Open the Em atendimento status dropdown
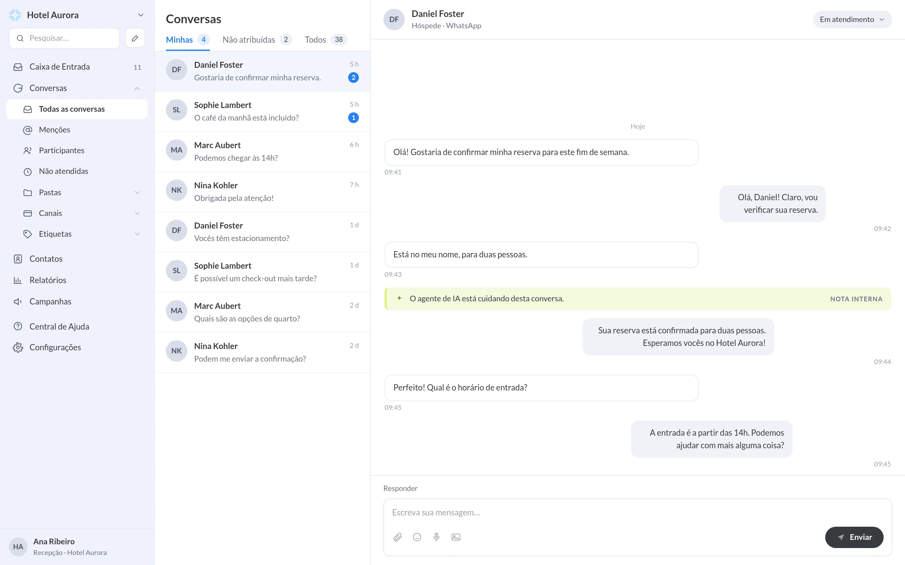Image resolution: width=905 pixels, height=565 pixels. [x=852, y=19]
